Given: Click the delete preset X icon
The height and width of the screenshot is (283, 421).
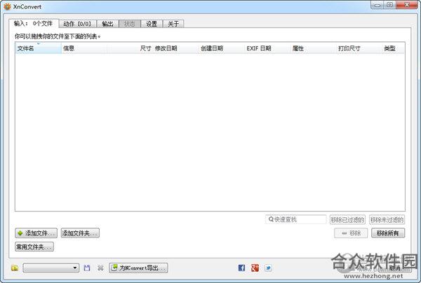Looking at the screenshot, I should [100, 268].
